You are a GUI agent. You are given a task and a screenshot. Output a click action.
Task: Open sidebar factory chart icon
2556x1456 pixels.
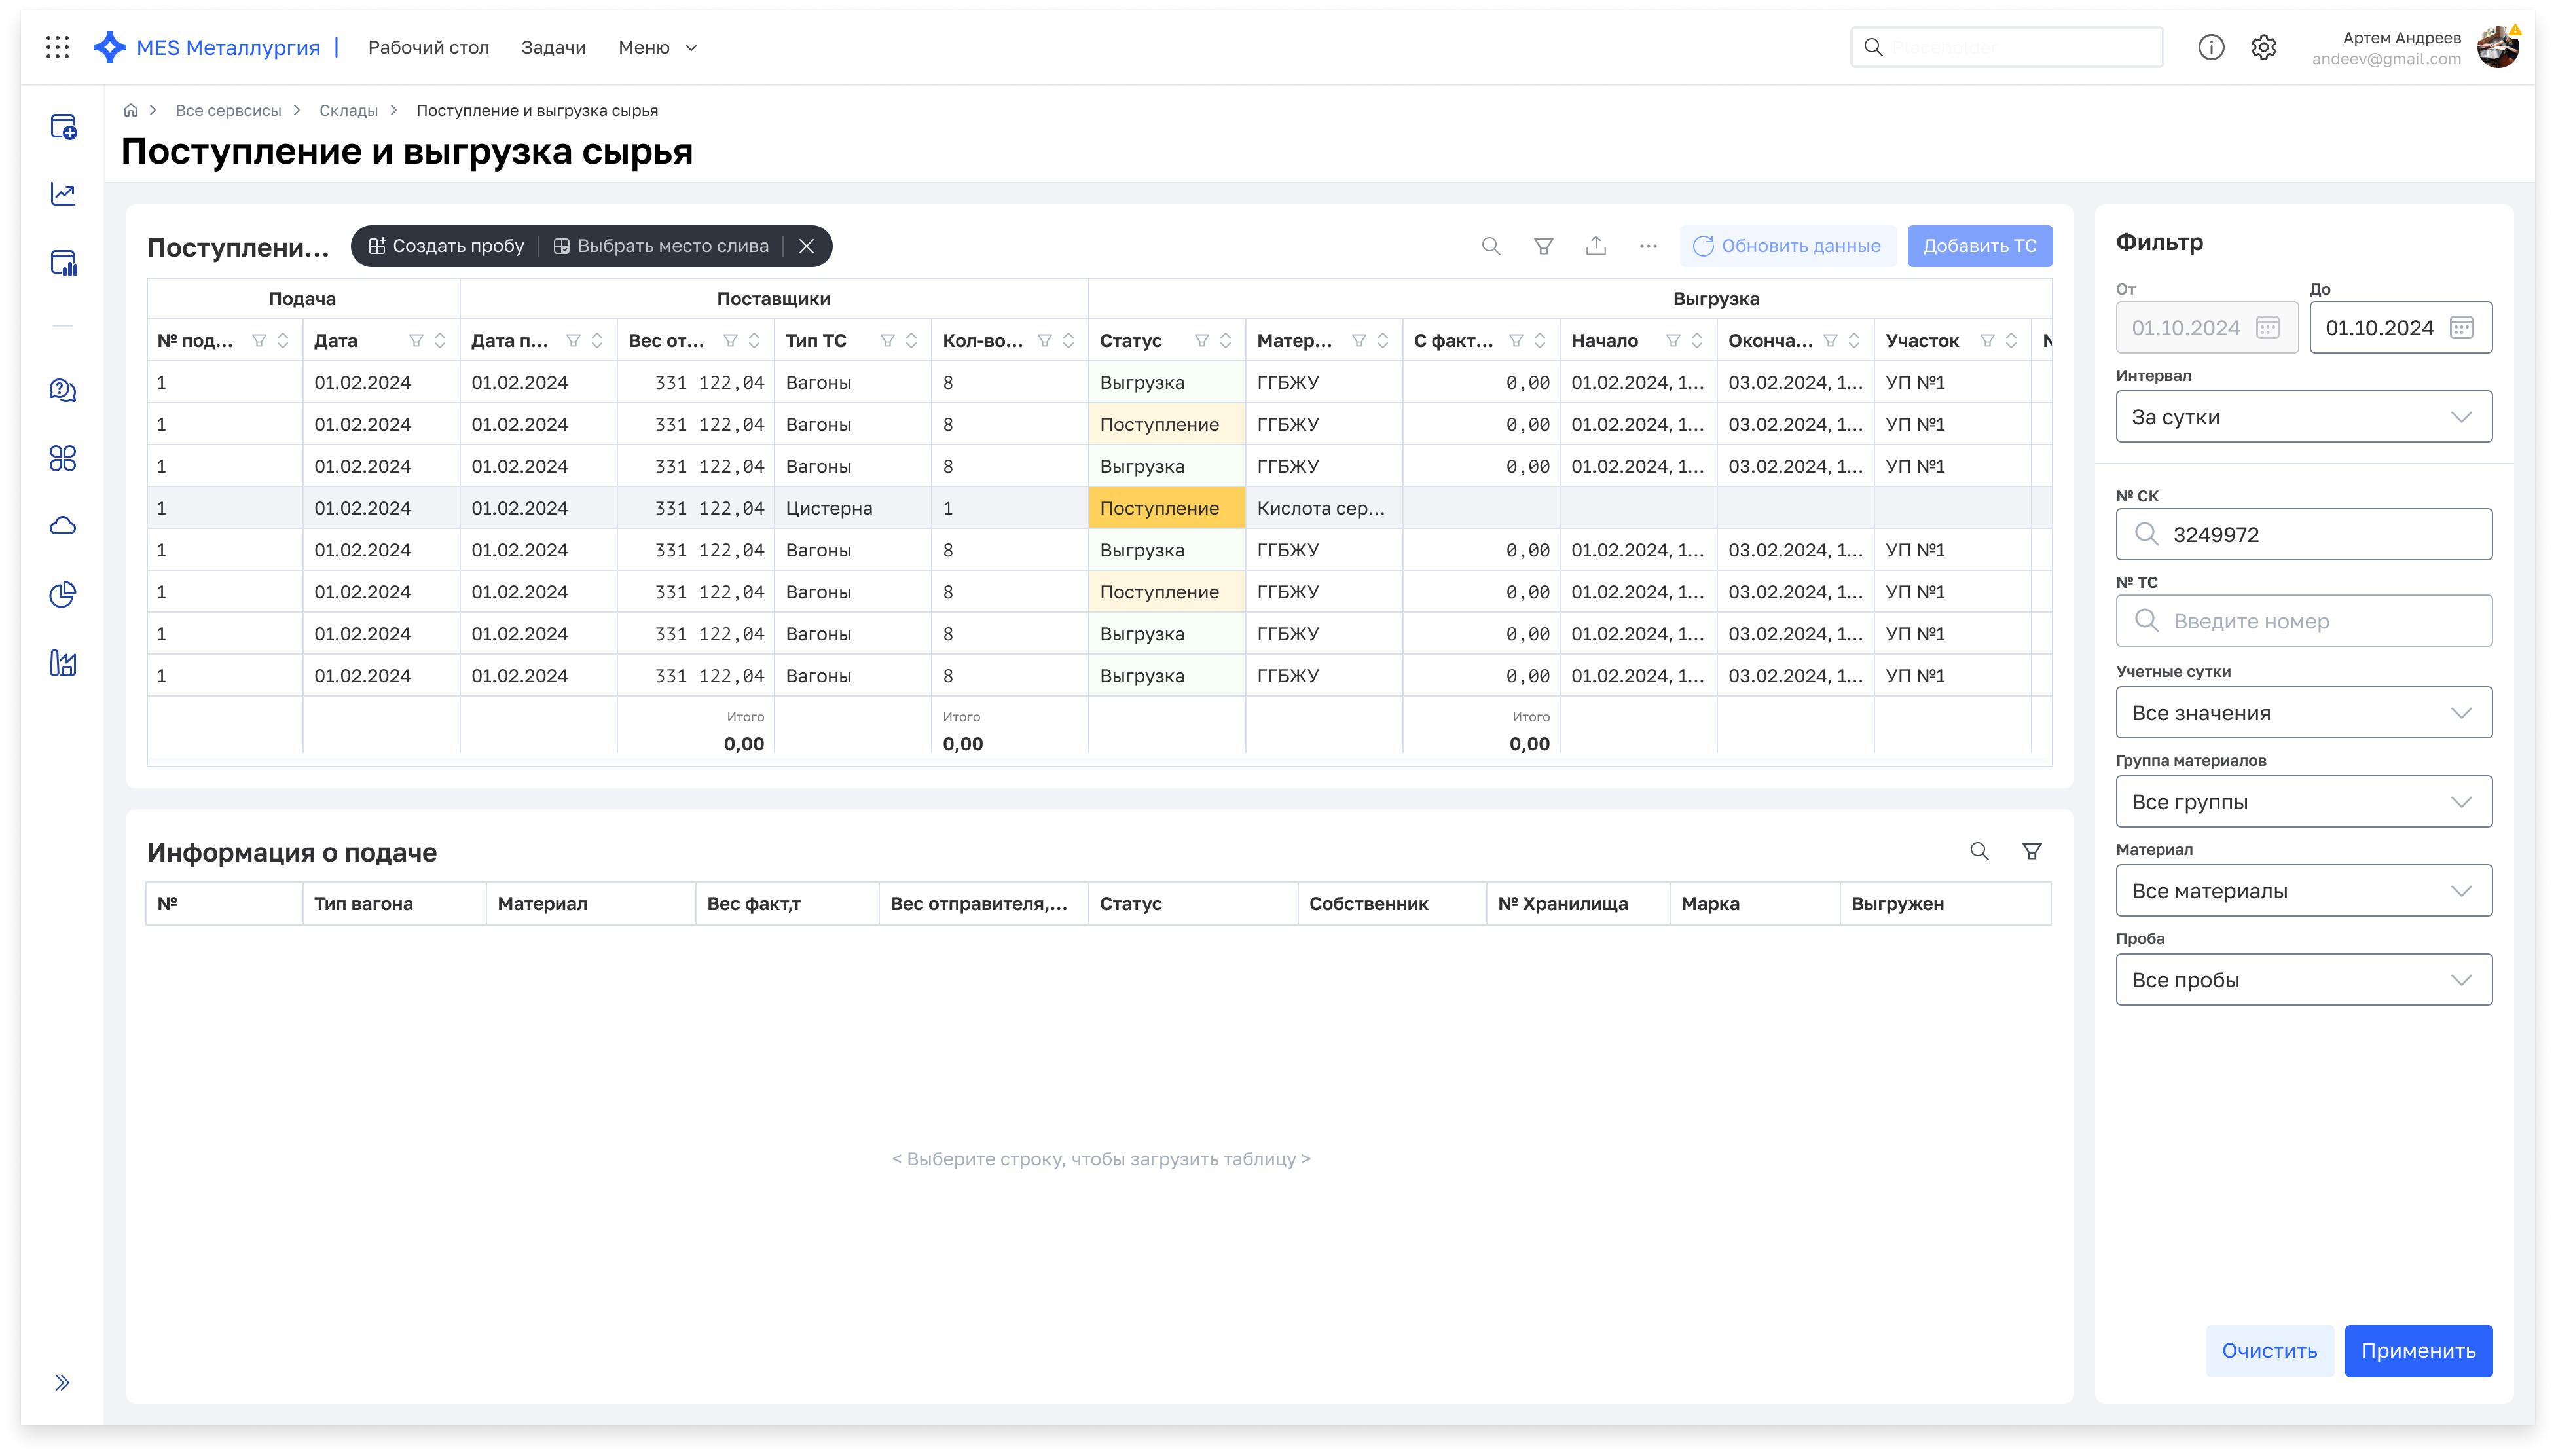coord(63,662)
